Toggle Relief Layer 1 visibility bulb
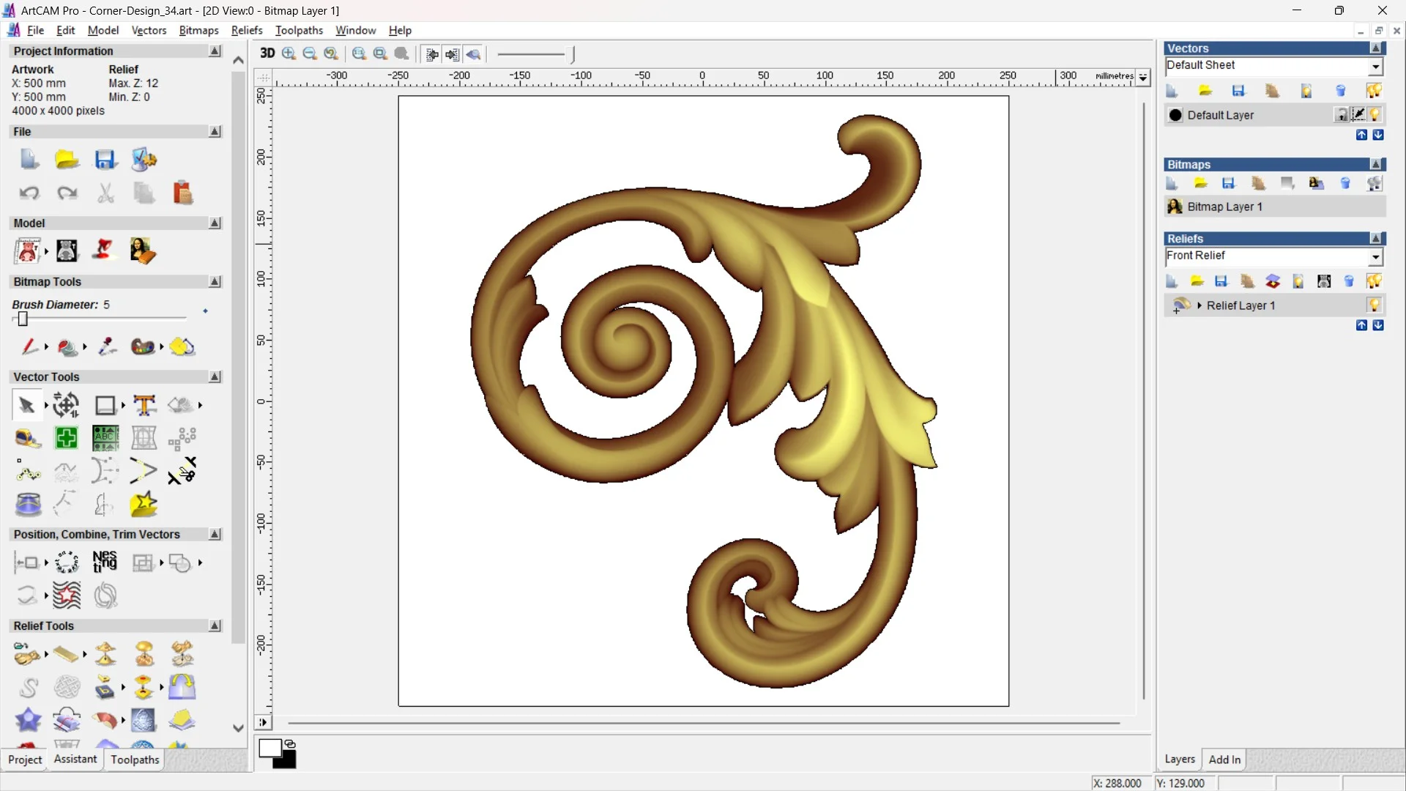 coord(1374,305)
